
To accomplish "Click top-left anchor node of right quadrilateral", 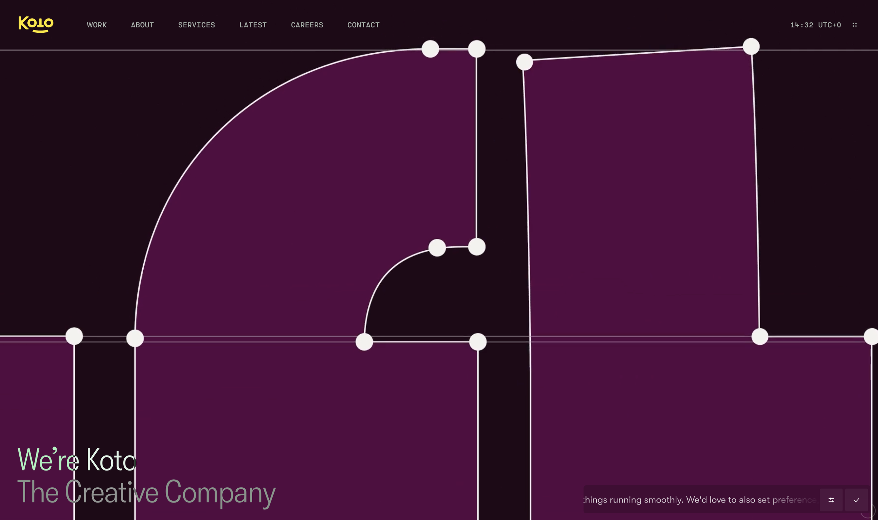I will tap(524, 62).
